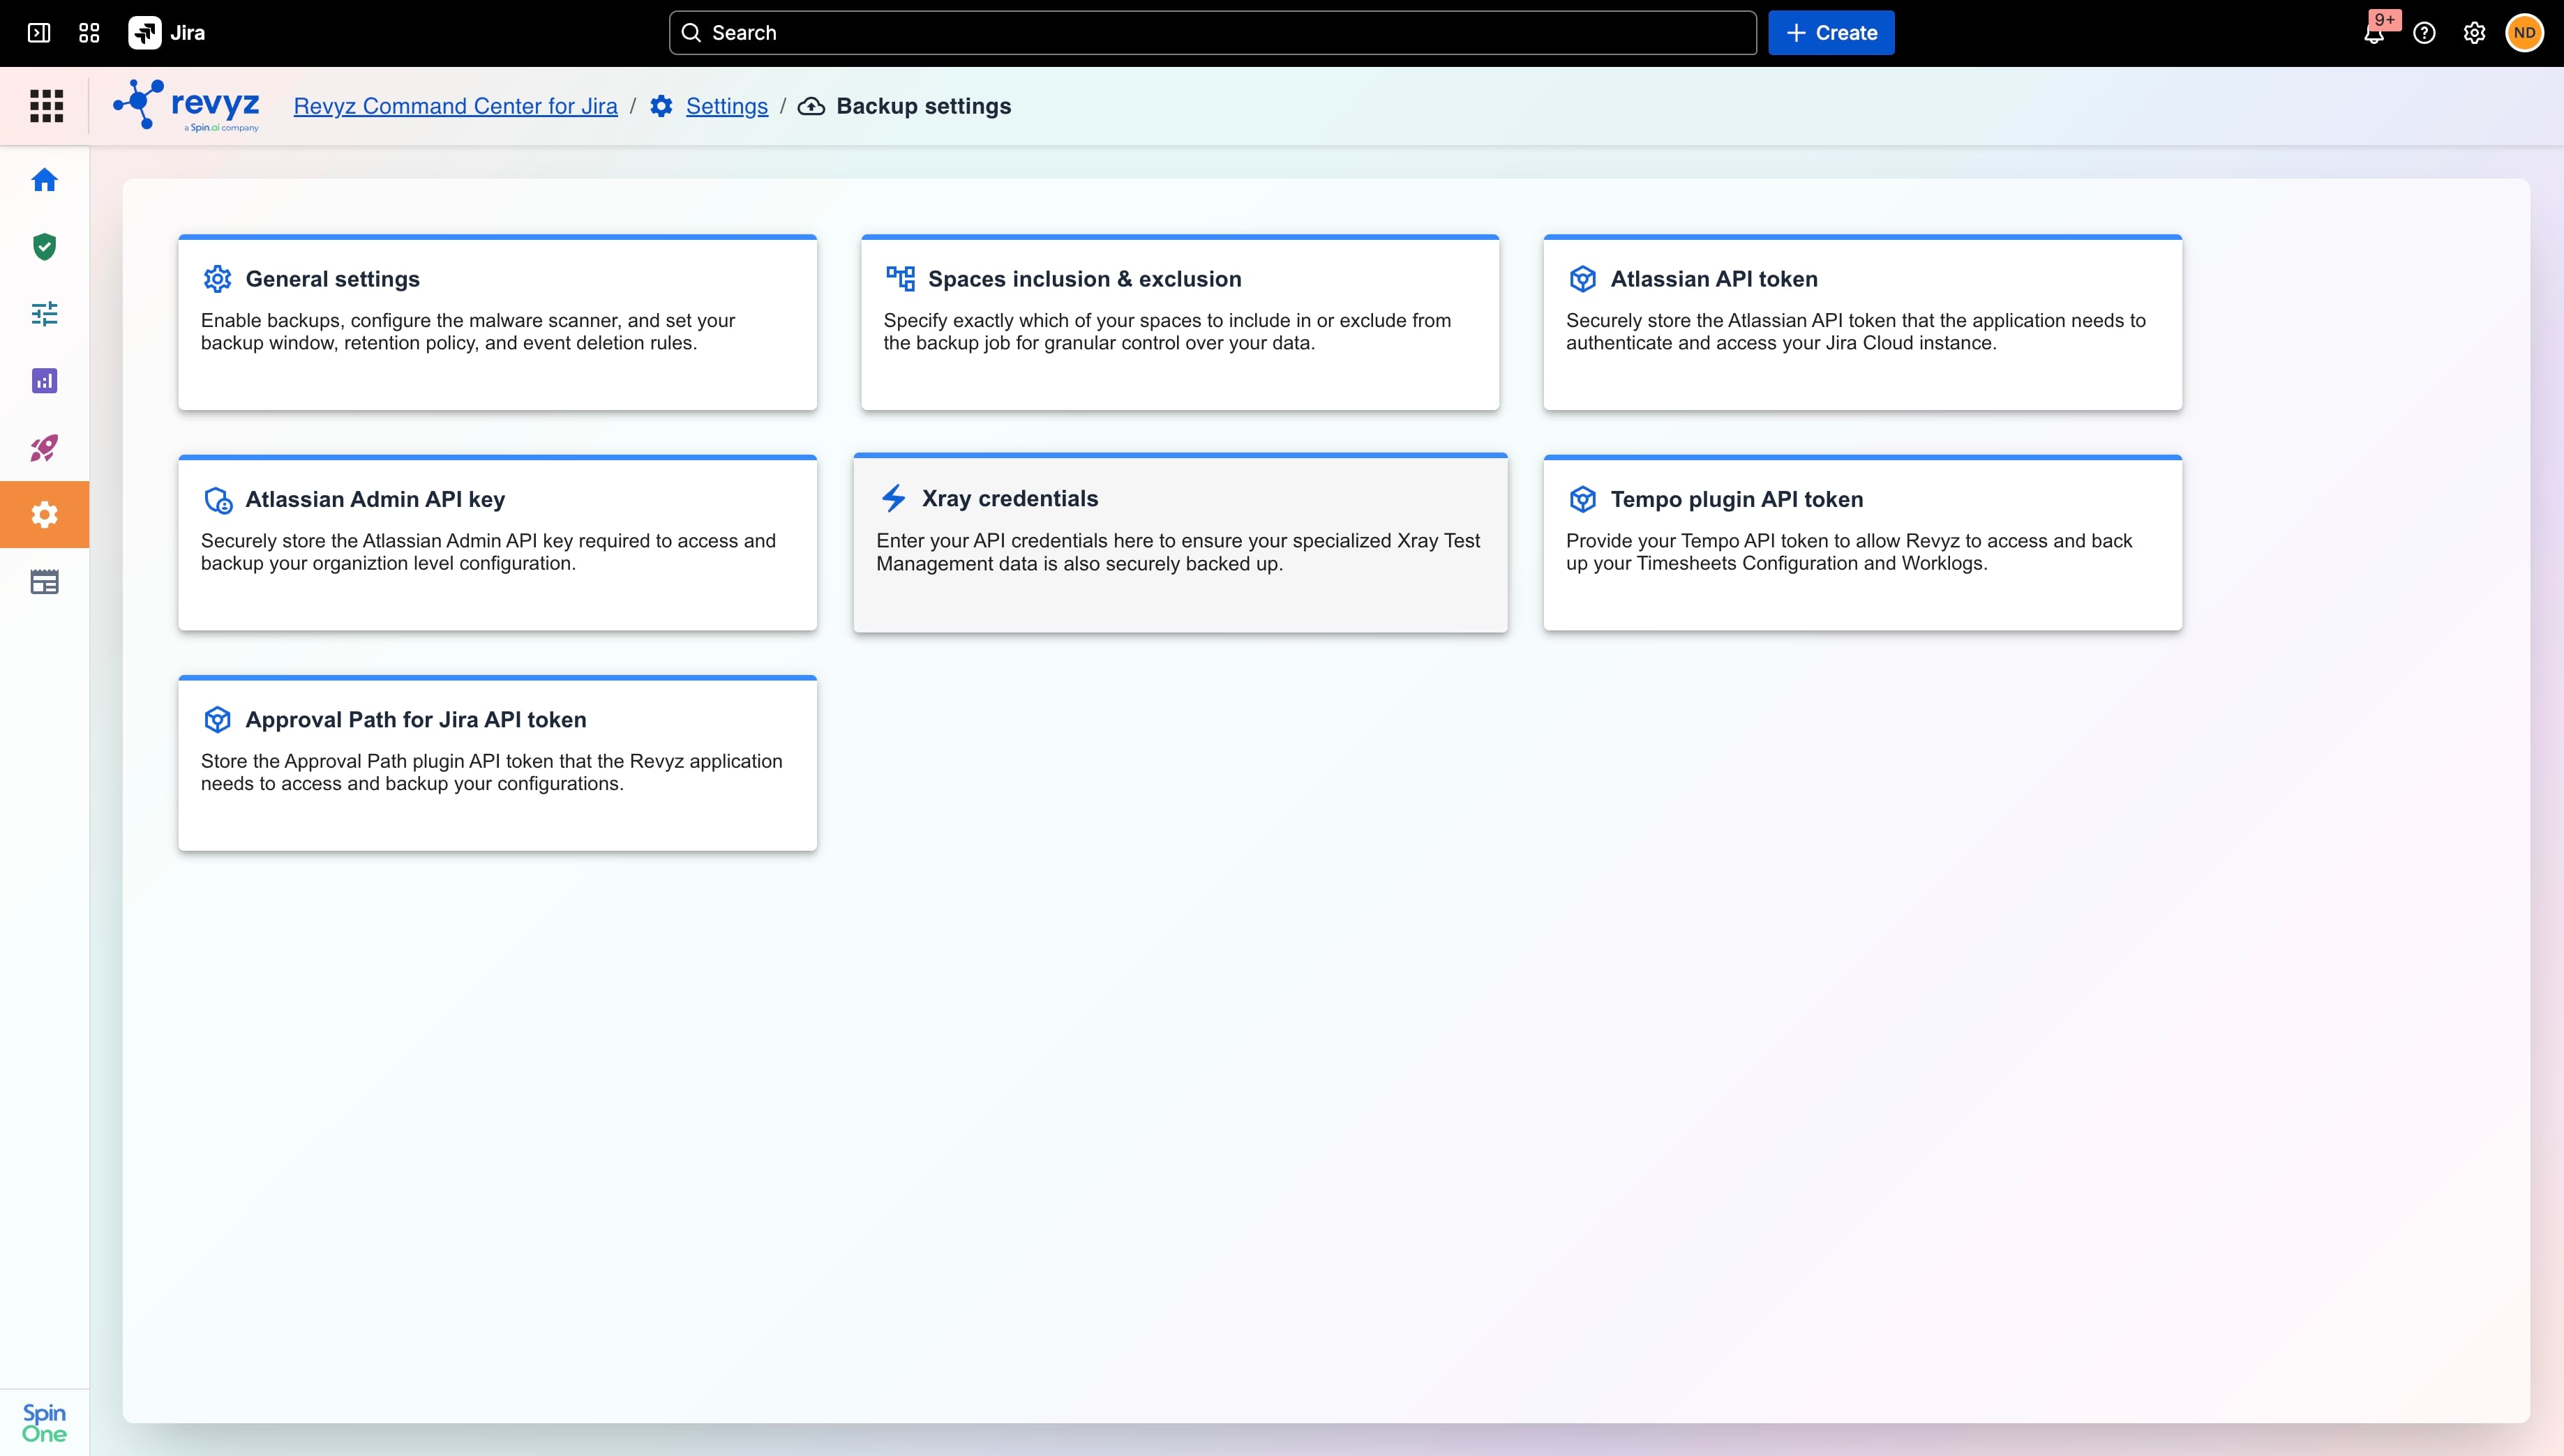Select the orange settings gear sidebar item

[44, 515]
